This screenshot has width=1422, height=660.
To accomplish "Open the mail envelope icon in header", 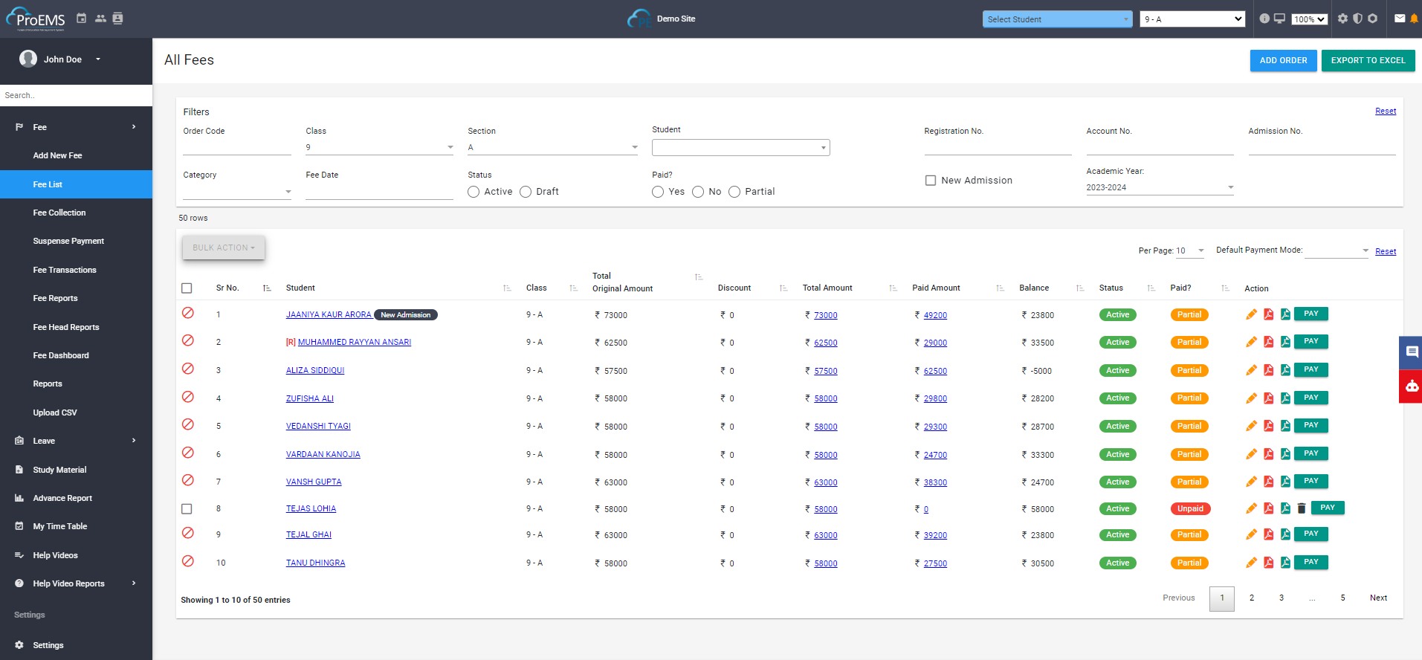I will [1400, 19].
